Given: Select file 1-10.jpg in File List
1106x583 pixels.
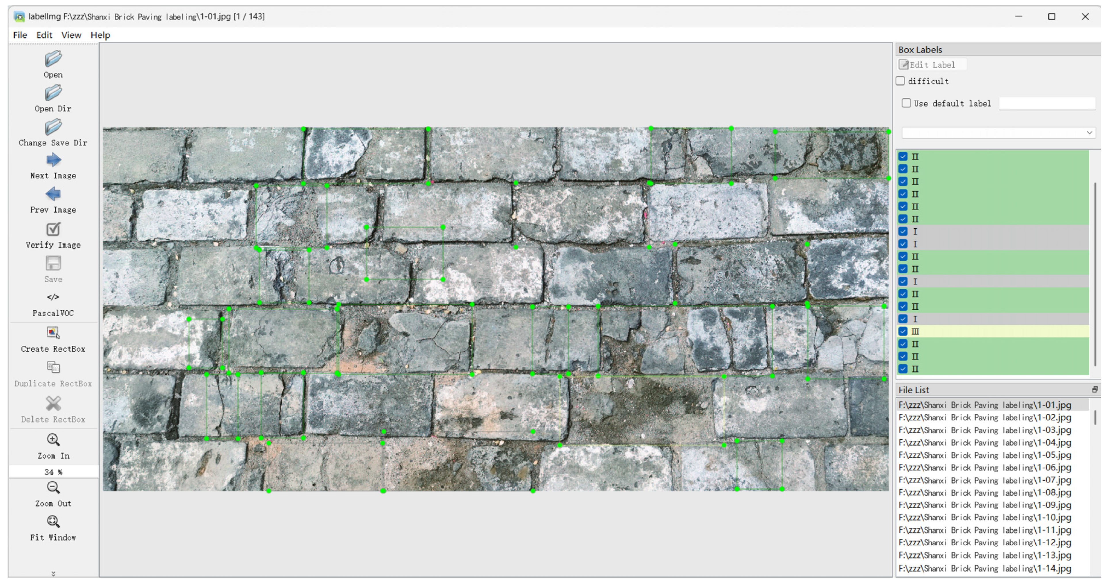Looking at the screenshot, I should (993, 517).
